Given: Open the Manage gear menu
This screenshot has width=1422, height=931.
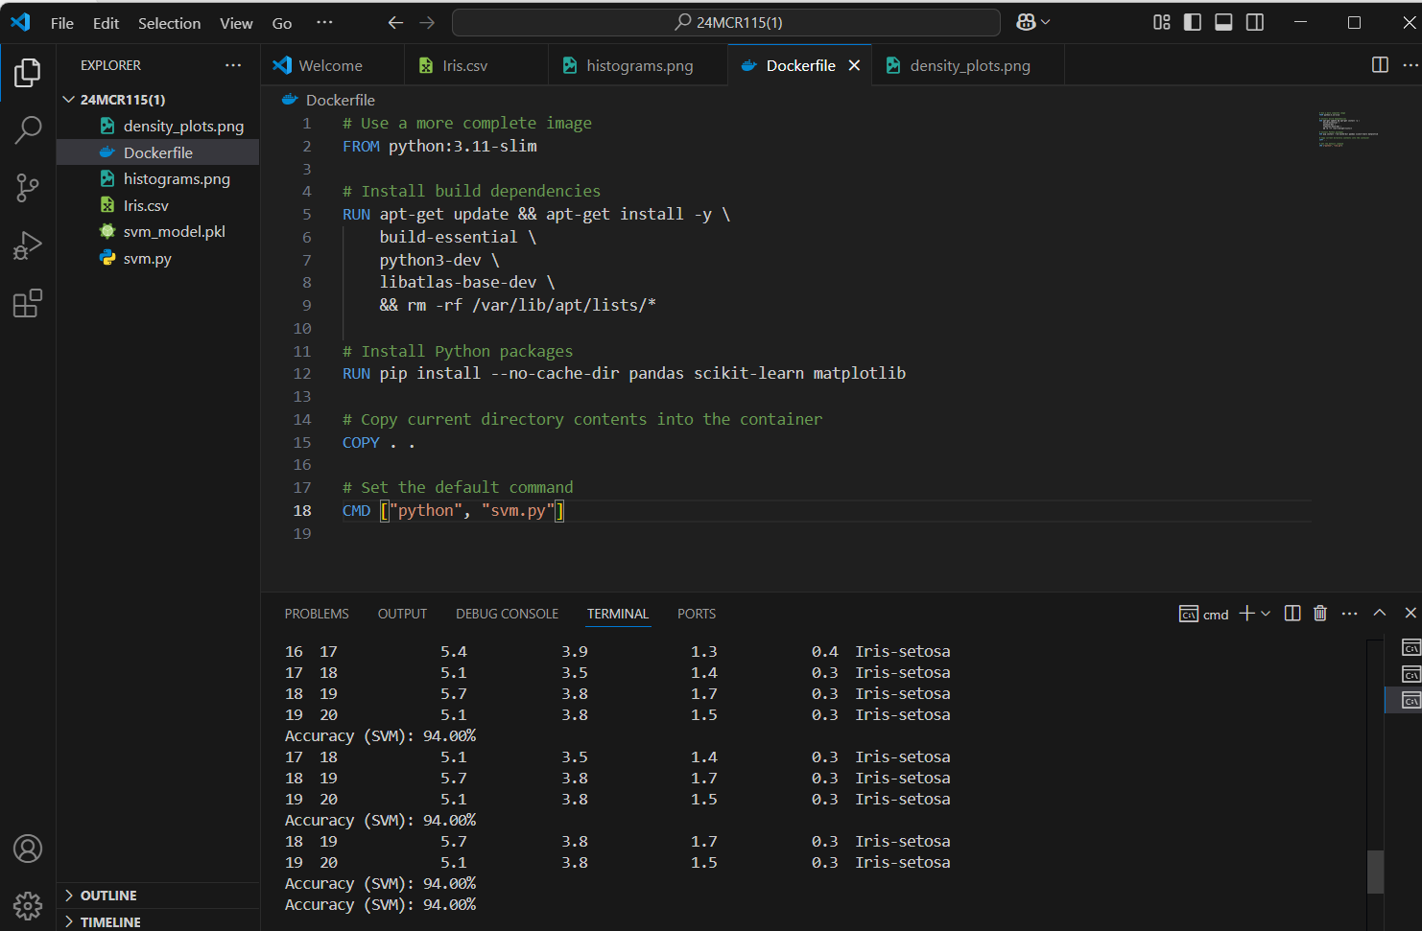Looking at the screenshot, I should 28,905.
